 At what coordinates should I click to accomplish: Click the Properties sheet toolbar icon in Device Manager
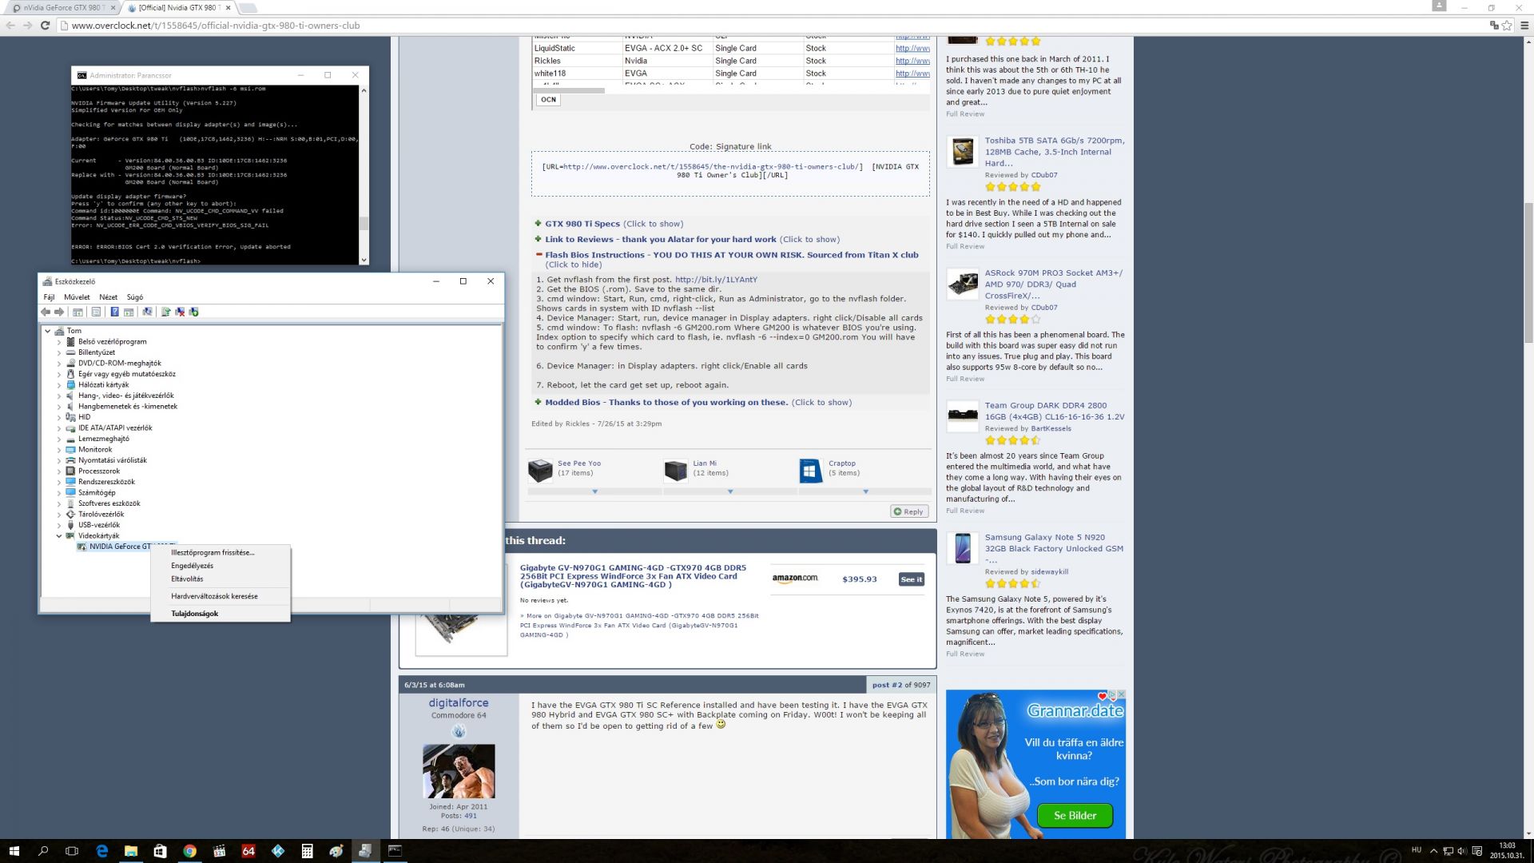pos(96,312)
